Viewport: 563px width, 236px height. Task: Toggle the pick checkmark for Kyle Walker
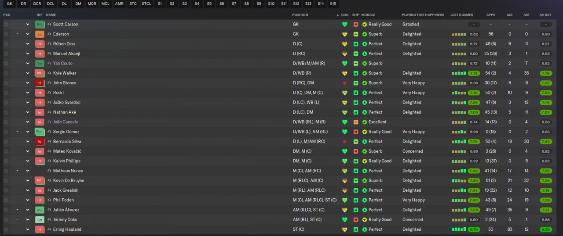click(x=6, y=73)
